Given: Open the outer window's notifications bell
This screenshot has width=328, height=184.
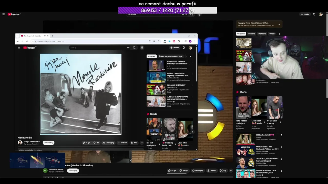Looking at the screenshot, I should tap(314, 14).
